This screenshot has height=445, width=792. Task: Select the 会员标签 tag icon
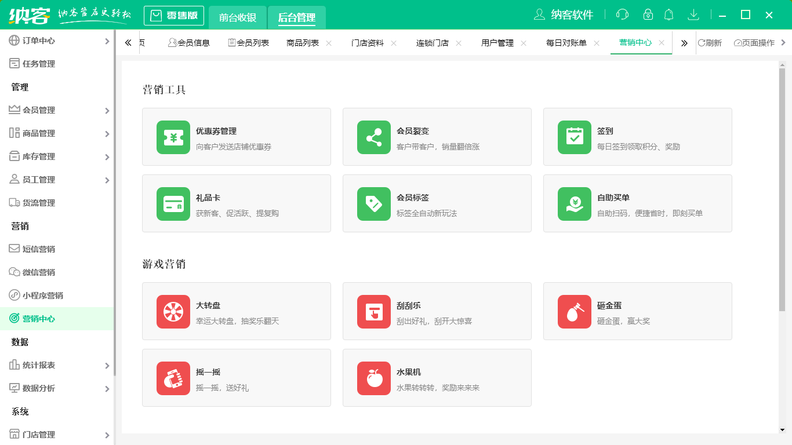pos(373,203)
